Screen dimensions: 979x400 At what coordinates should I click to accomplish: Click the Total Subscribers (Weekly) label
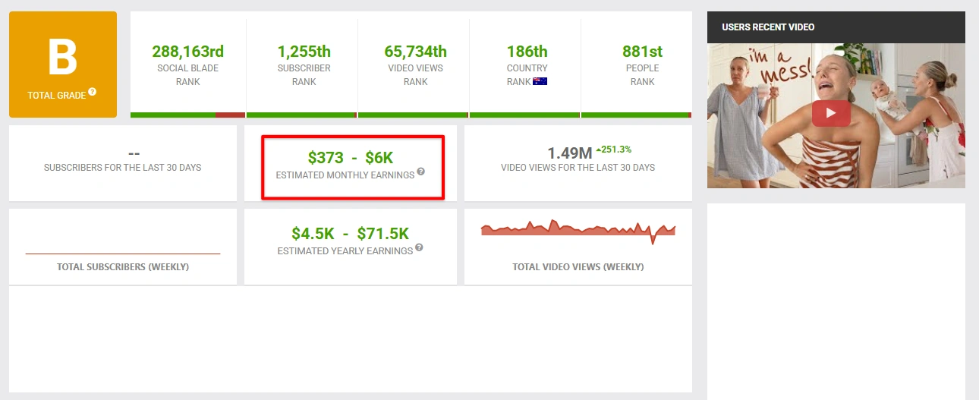coord(123,267)
